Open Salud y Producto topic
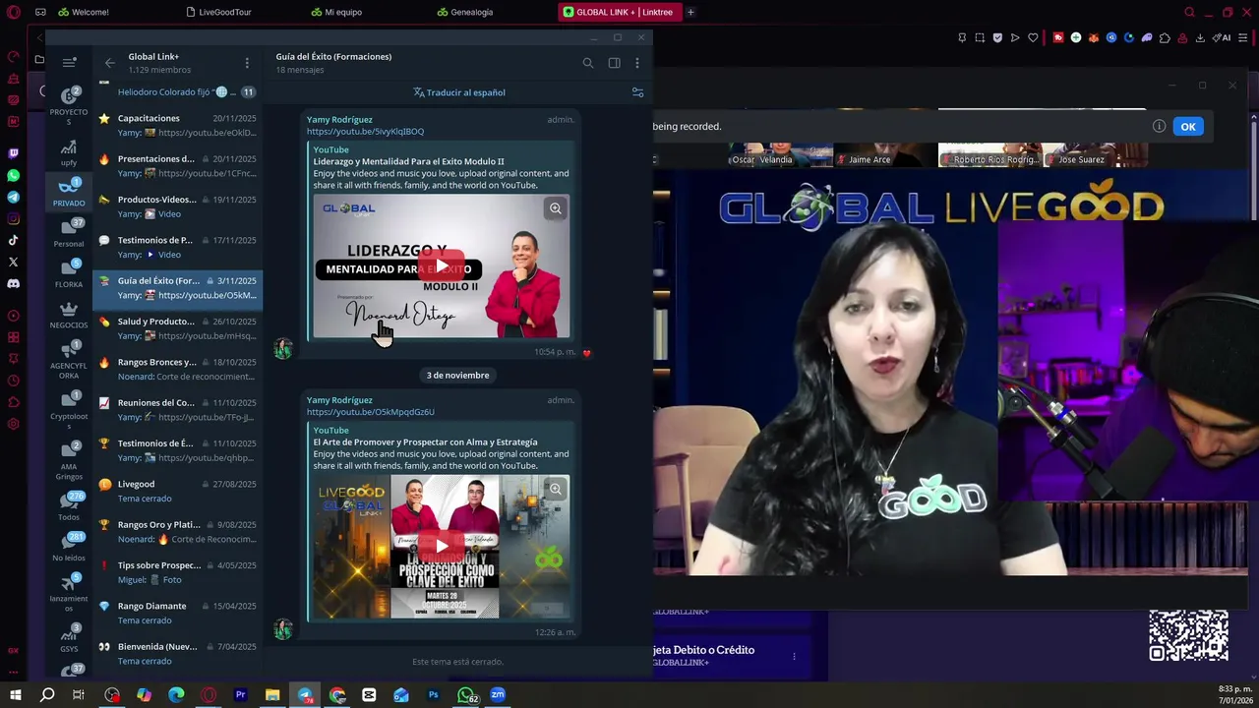The height and width of the screenshot is (708, 1259). pos(178,328)
